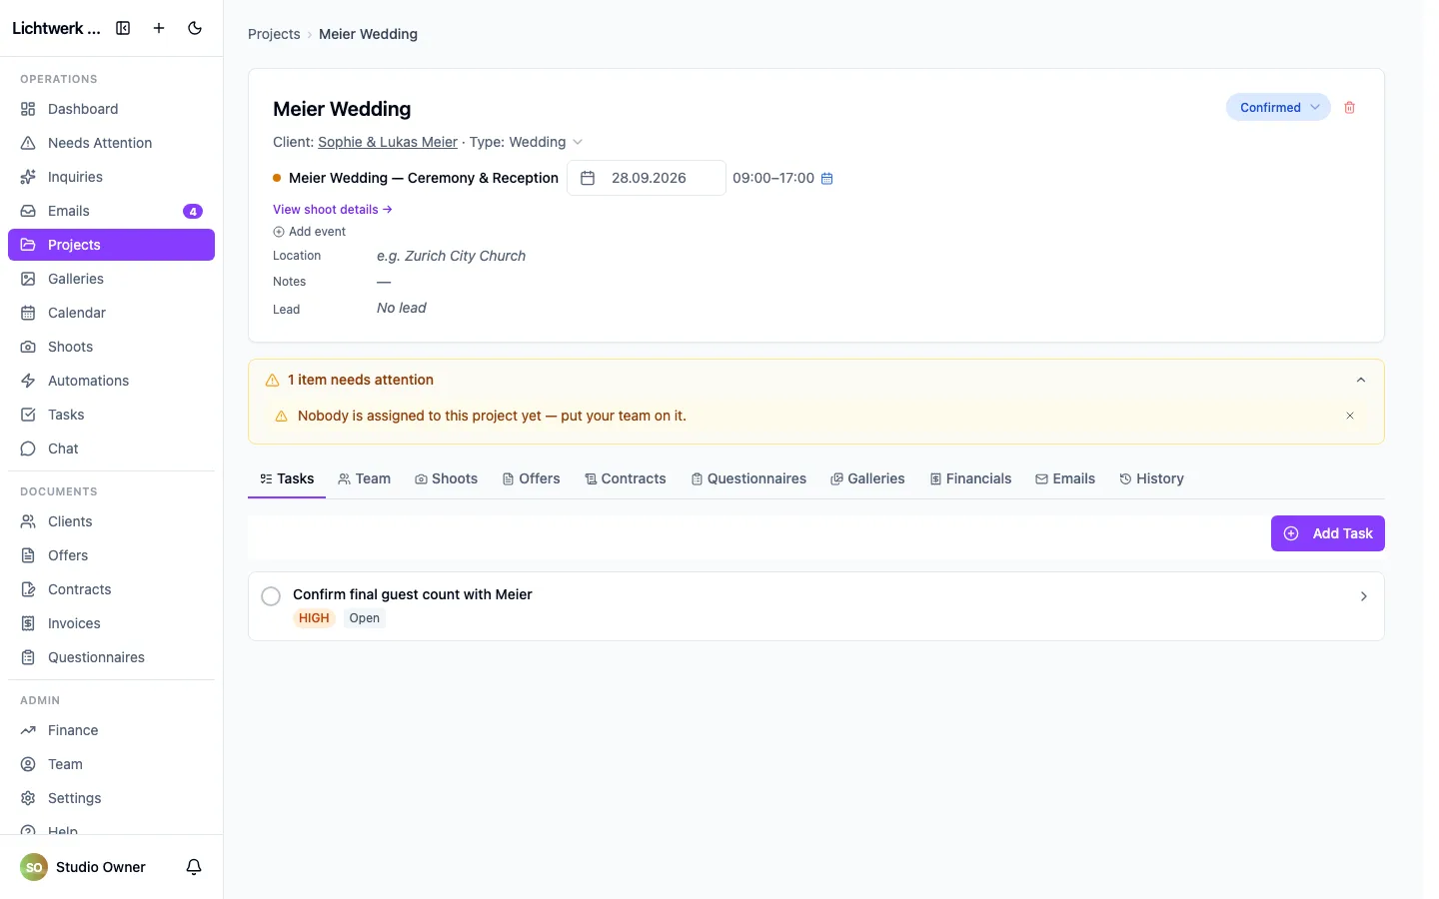Collapse the sidebar panel icon
The width and height of the screenshot is (1439, 899).
pyautogui.click(x=123, y=28)
